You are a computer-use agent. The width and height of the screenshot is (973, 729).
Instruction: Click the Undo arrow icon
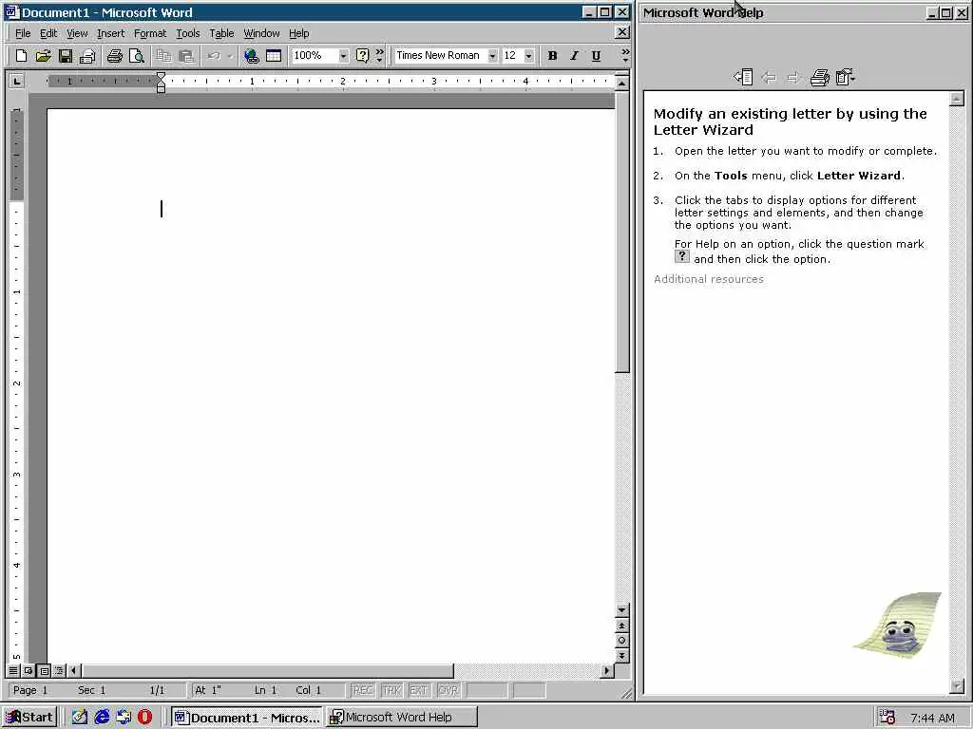(214, 56)
